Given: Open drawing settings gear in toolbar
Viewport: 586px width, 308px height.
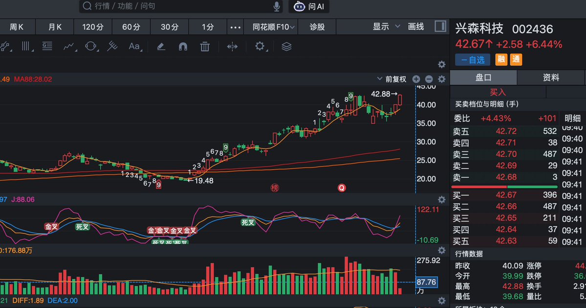Looking at the screenshot, I should (260, 46).
